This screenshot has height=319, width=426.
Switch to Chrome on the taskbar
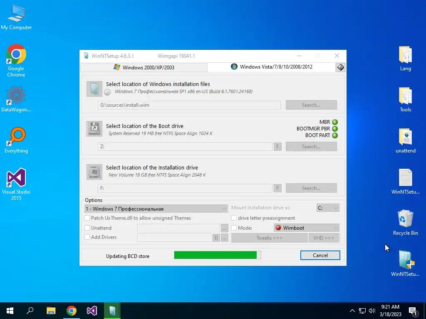tap(72, 311)
